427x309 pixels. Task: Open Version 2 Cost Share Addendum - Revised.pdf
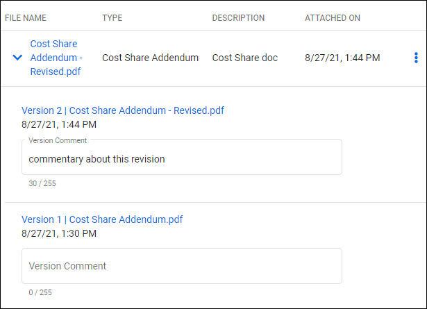[x=122, y=110]
